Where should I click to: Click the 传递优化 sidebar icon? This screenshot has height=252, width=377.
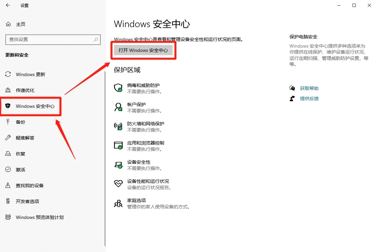(8, 90)
